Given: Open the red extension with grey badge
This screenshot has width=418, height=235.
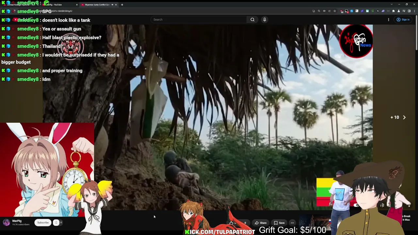Looking at the screenshot, I should 342,11.
